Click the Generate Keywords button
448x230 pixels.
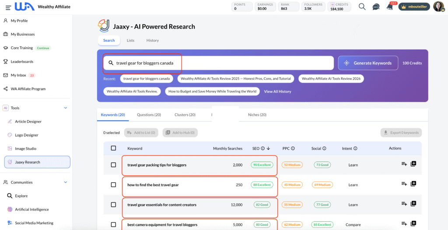point(368,63)
